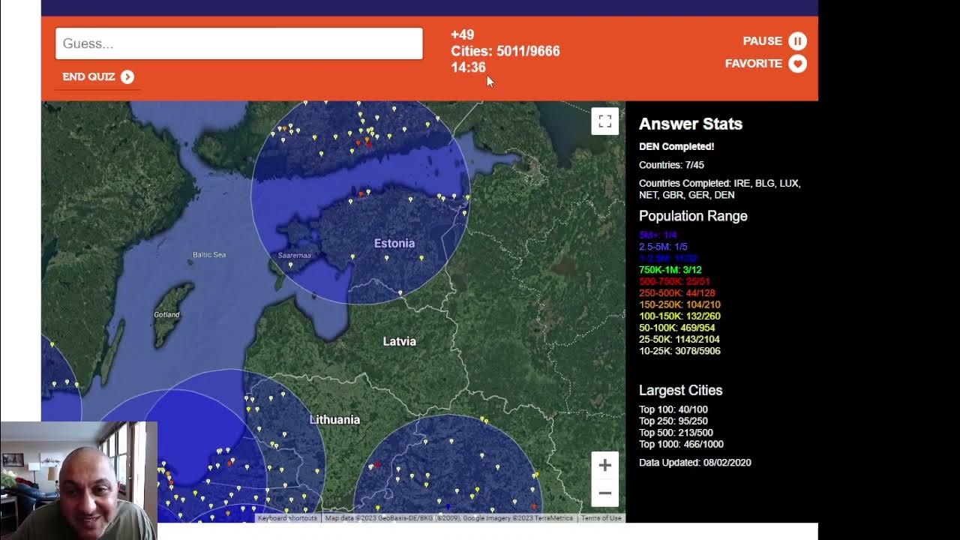
Task: Open Keyboard shortcuts link
Action: (x=287, y=518)
